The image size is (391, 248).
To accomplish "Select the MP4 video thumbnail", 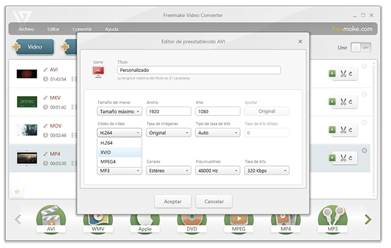I will (x=27, y=158).
